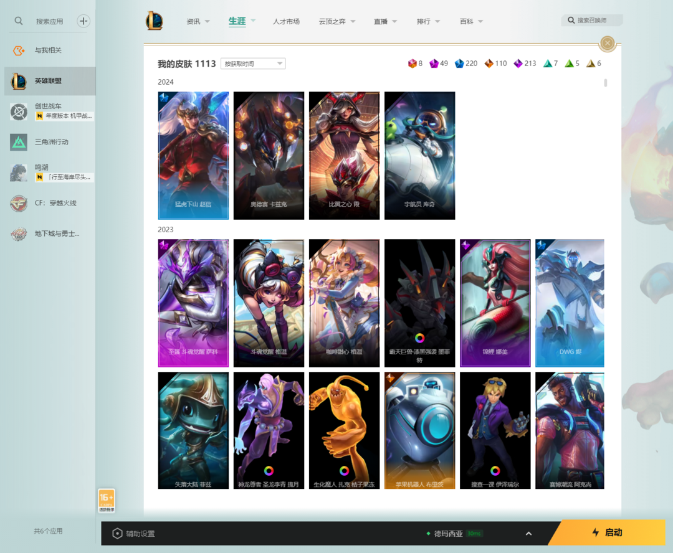
Task: View the 比翼之心 霞 skin card
Action: pyautogui.click(x=344, y=155)
